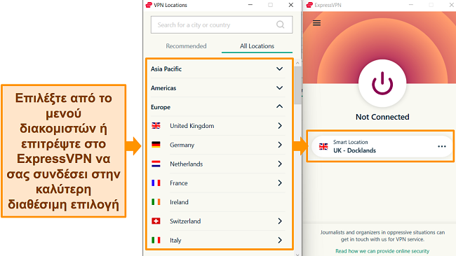Expand Netherlands server cities arrow
This screenshot has height=256, width=456.
click(280, 164)
